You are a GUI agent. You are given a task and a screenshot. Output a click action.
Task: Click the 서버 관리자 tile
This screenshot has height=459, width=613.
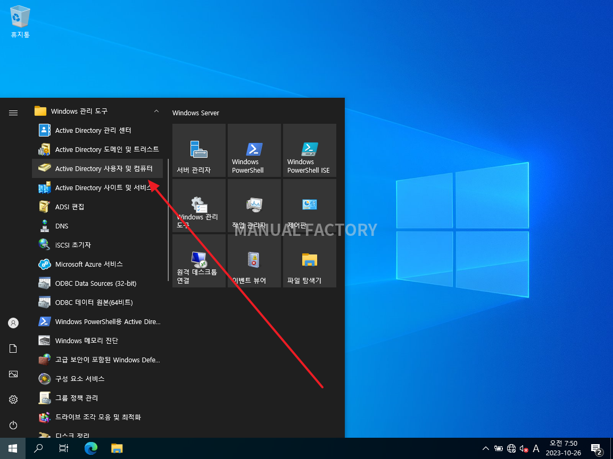pyautogui.click(x=199, y=150)
